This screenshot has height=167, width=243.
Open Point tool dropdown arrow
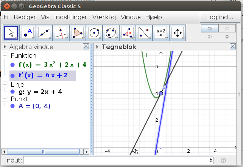coord(33,38)
